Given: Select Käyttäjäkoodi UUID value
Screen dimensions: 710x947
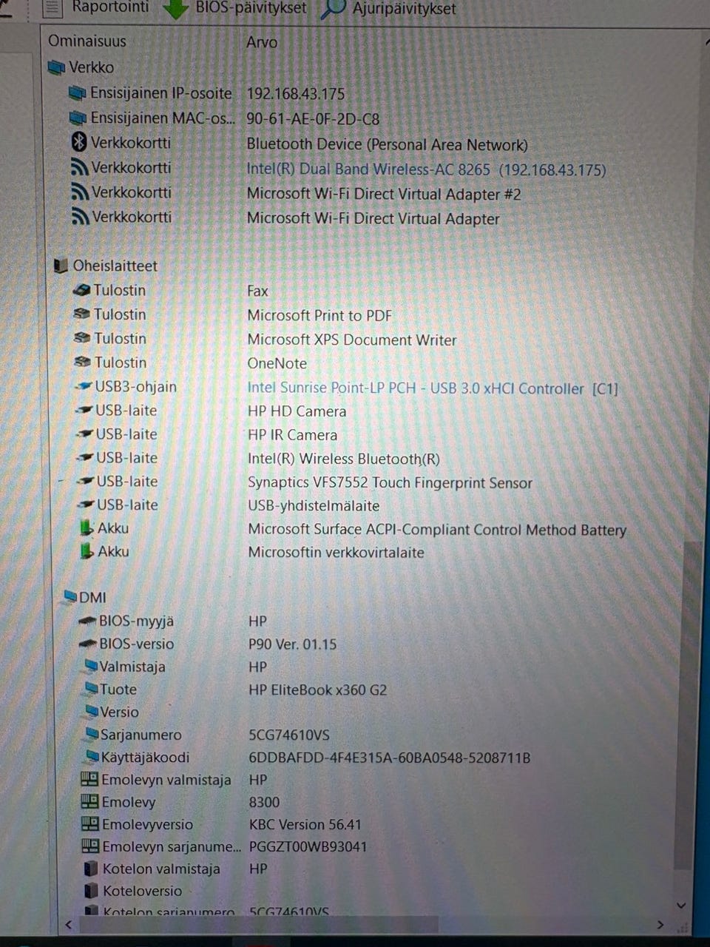Looking at the screenshot, I should click(390, 758).
